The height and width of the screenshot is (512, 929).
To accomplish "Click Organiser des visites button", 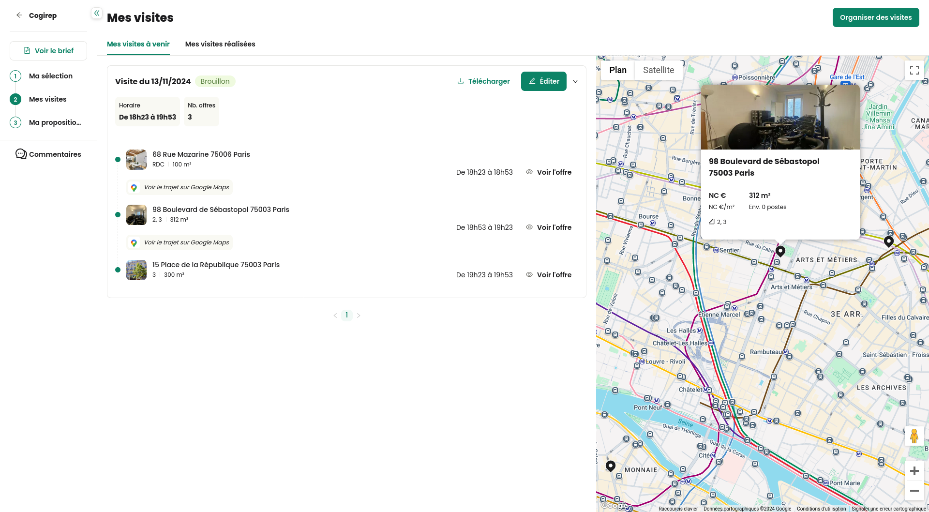I will 875,17.
